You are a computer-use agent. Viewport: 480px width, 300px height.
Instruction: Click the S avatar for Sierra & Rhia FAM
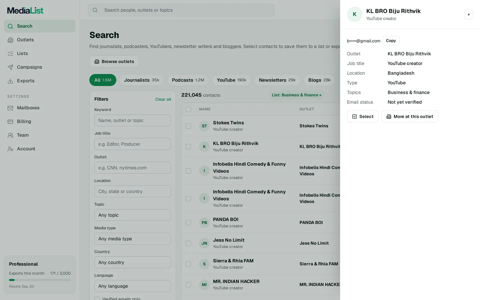click(204, 264)
